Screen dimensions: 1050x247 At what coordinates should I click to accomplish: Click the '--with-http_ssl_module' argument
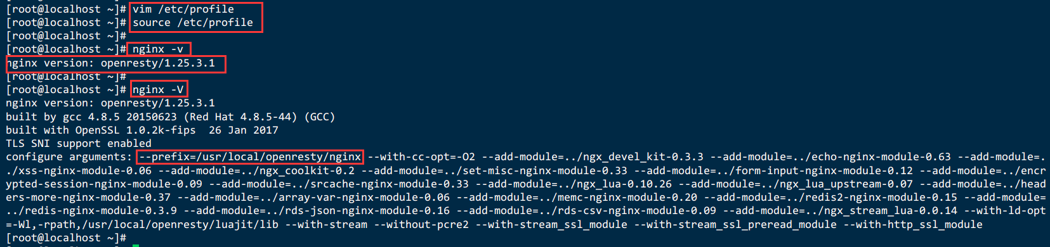click(x=913, y=225)
